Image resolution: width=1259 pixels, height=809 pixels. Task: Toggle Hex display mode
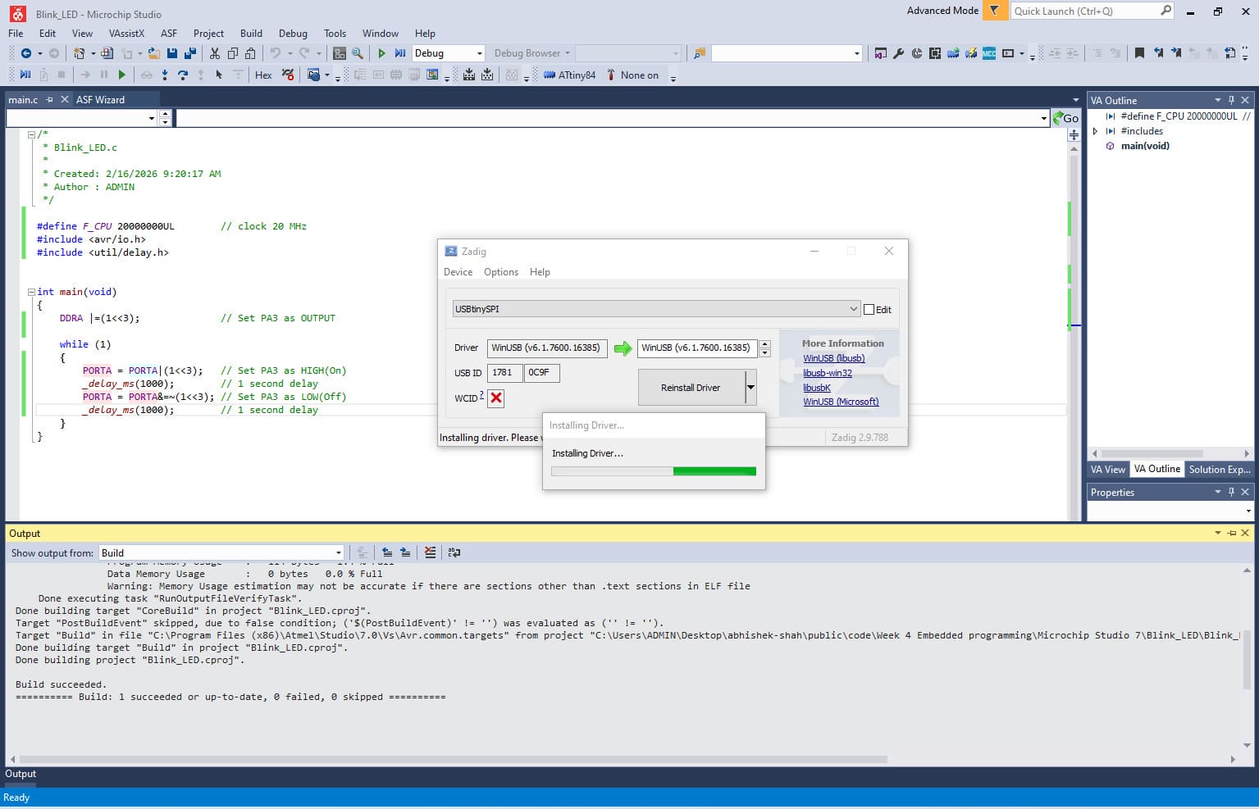coord(263,75)
